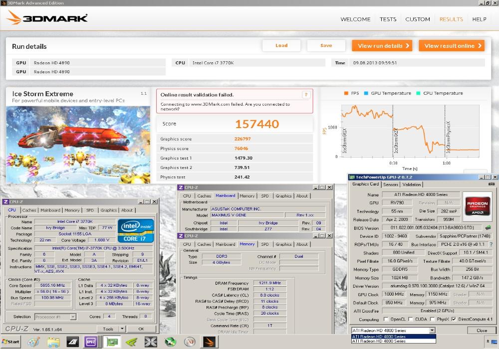Click the score value 157440
This screenshot has width=499, height=349.
pos(257,124)
